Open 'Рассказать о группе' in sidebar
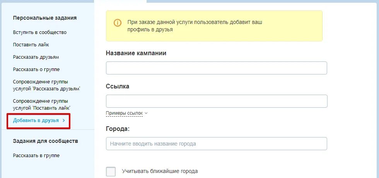Viewport: 379px width, 178px height. [36, 70]
